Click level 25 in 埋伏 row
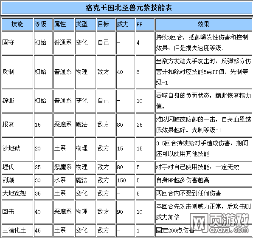The width and height of the screenshot is (253, 238). pos(38,167)
